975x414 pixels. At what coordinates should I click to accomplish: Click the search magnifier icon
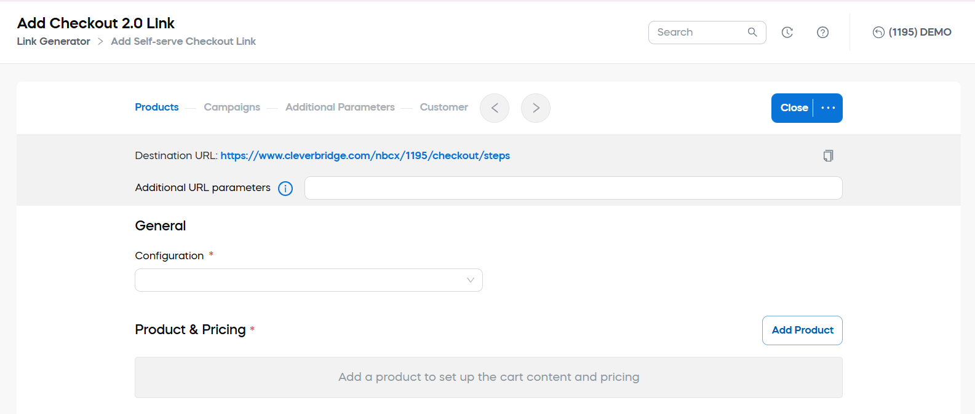(752, 32)
